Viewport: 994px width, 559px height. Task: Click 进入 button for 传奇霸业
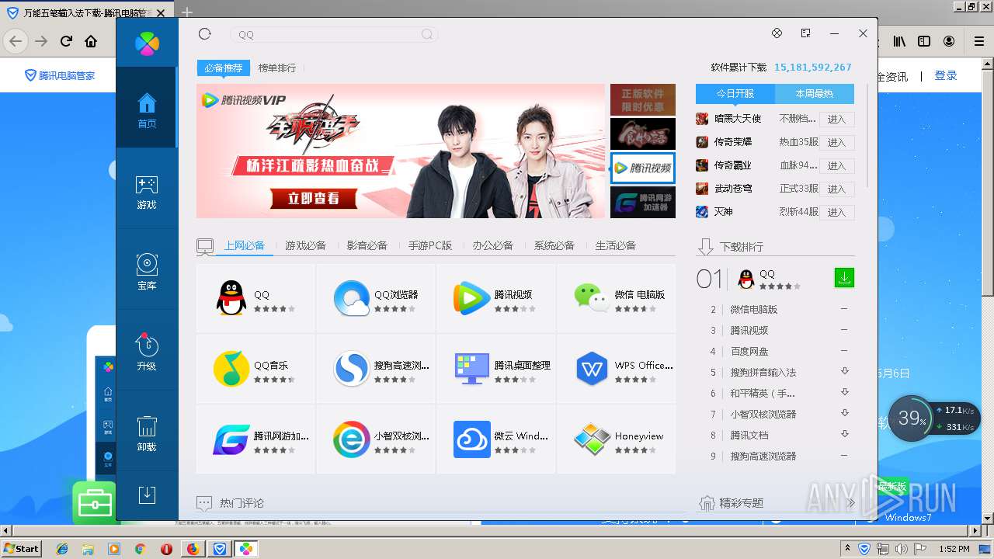tap(836, 166)
